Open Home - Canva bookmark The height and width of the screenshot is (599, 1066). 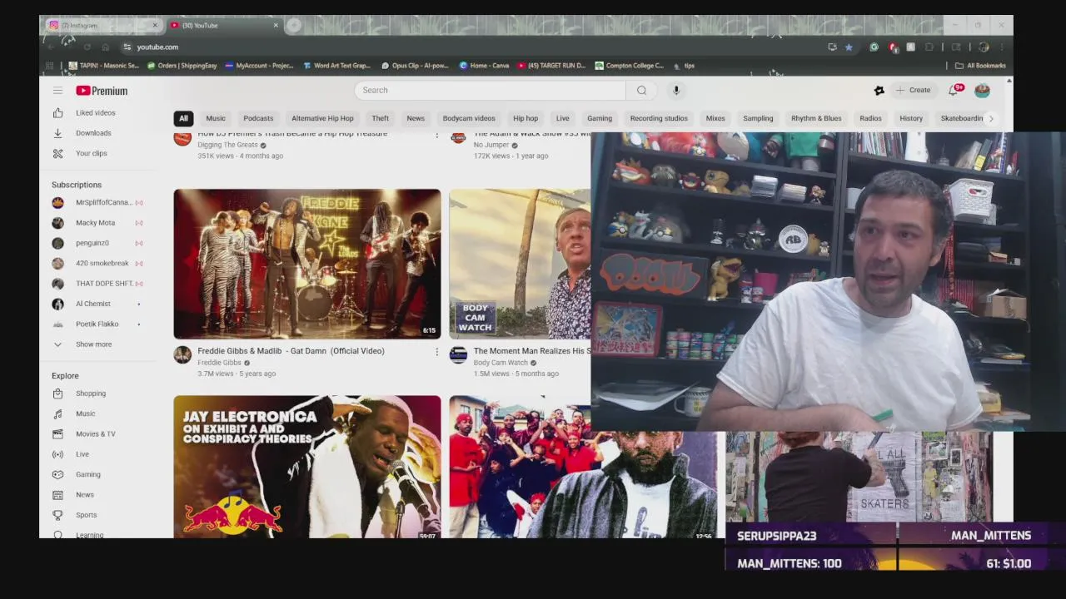484,66
